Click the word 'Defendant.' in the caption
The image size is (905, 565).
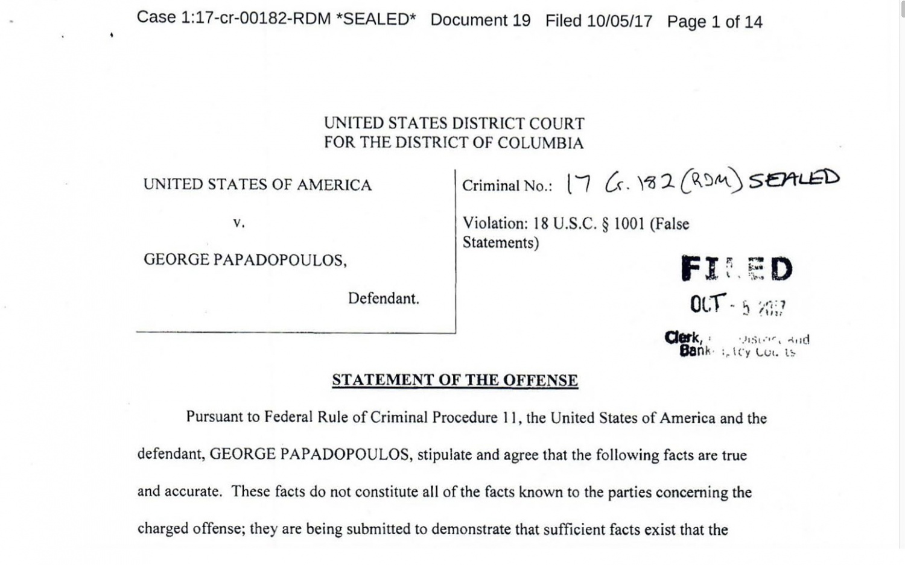click(x=383, y=298)
